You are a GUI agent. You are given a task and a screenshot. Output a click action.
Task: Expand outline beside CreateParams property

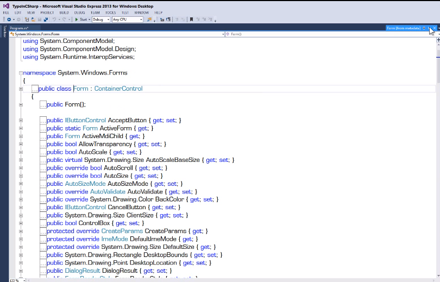[x=21, y=231]
